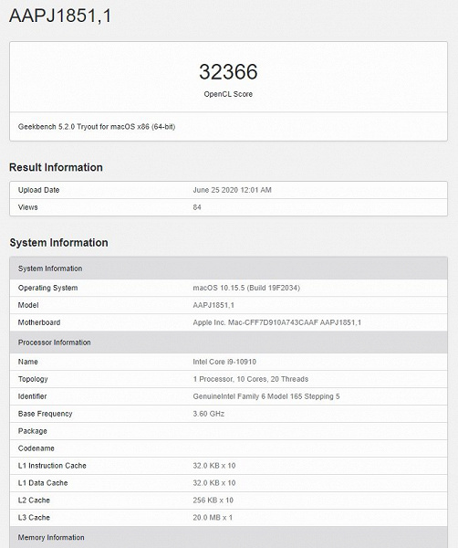Click the Memory Information header row

pos(229,538)
